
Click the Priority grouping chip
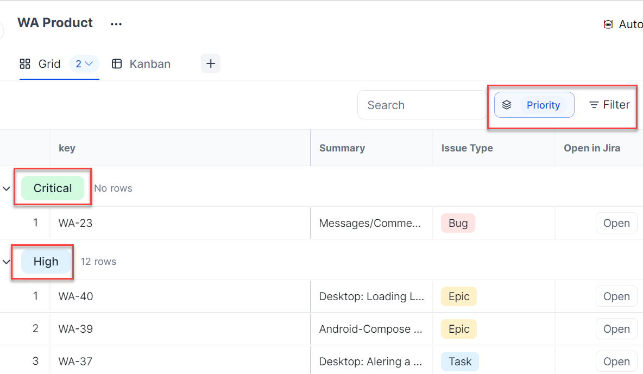[x=543, y=105]
